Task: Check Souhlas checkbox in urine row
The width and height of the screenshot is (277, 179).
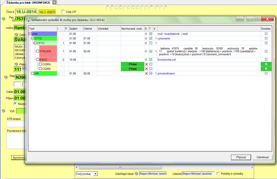Action: click(266, 34)
